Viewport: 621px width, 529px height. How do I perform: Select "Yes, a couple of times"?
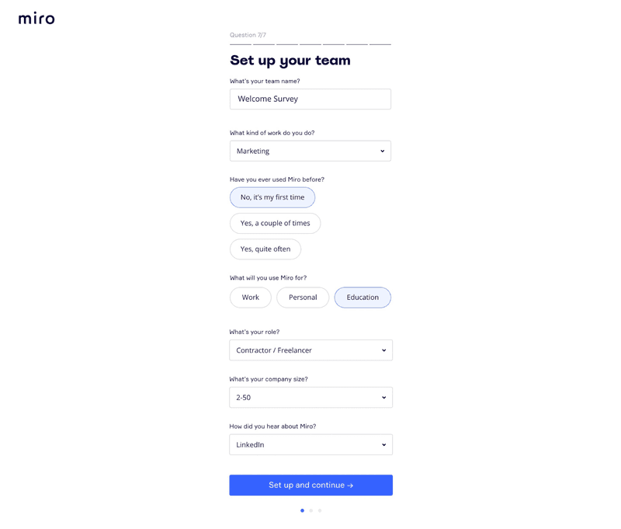pos(275,223)
